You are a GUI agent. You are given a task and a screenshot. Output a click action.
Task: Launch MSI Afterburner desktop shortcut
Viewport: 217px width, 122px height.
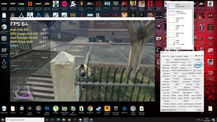tap(73, 110)
